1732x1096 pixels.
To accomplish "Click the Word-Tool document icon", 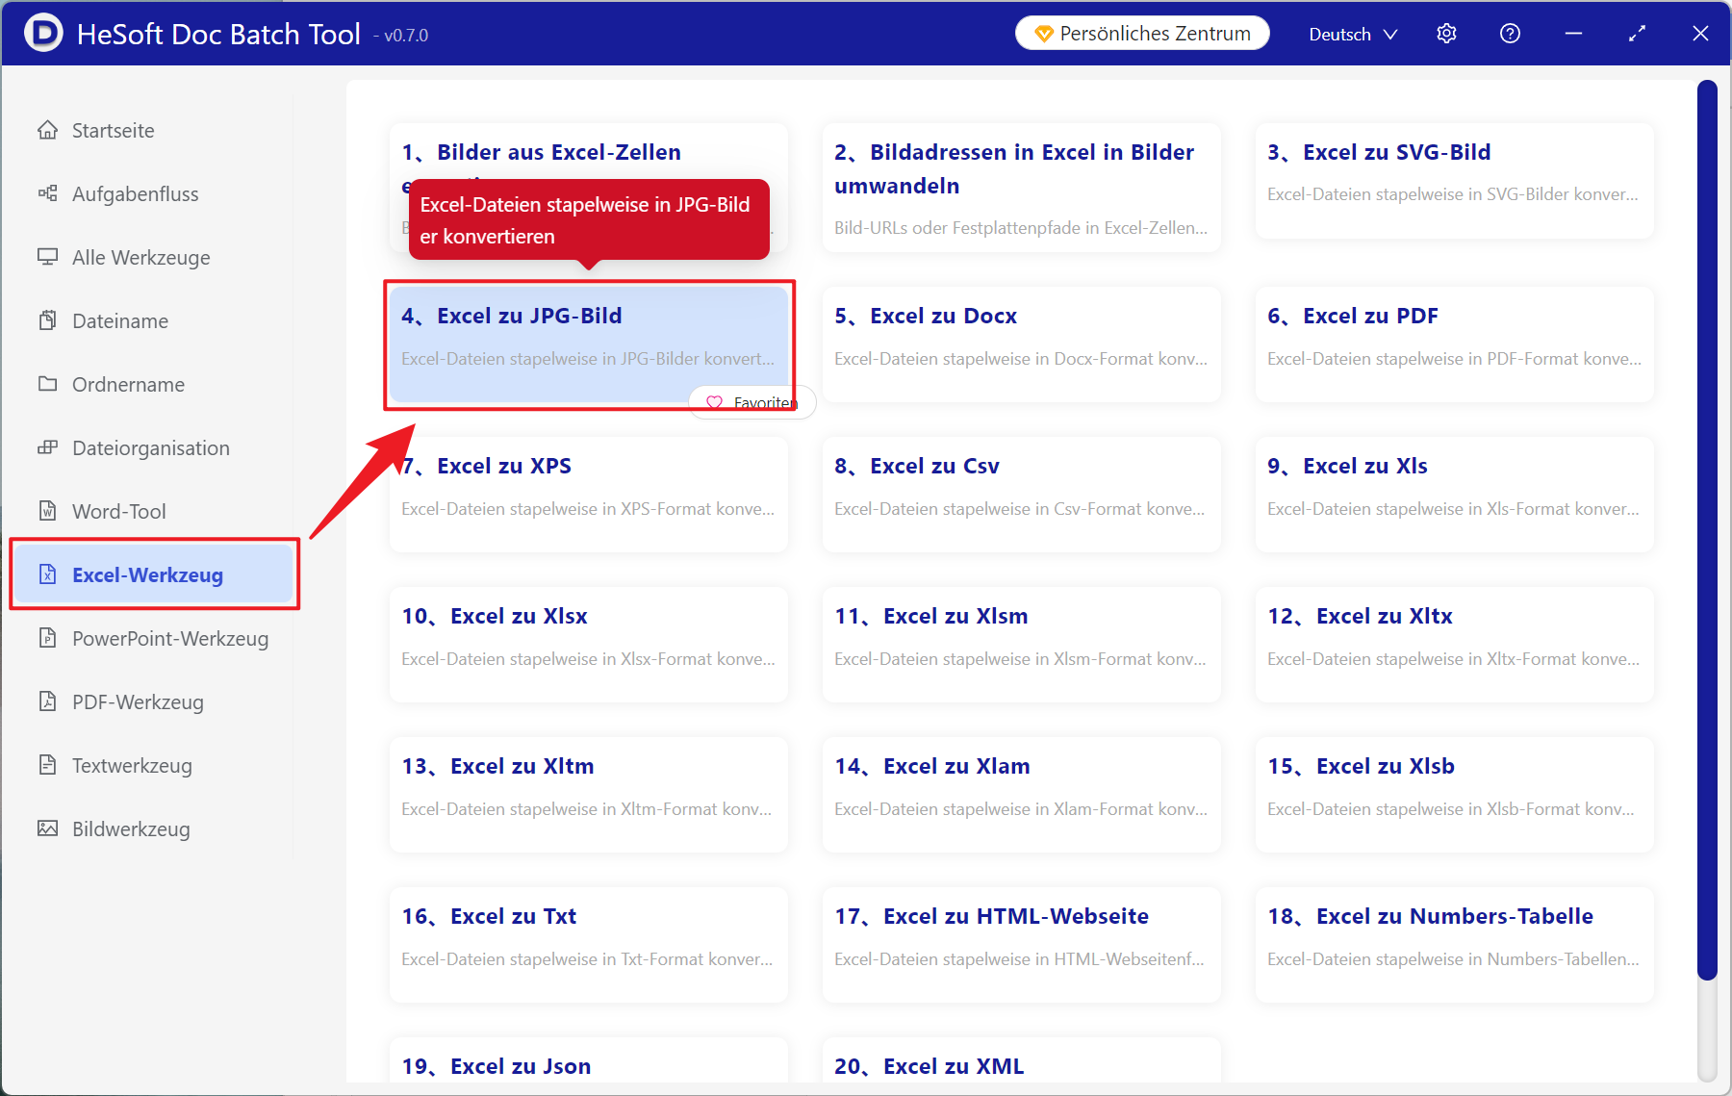I will click(47, 511).
